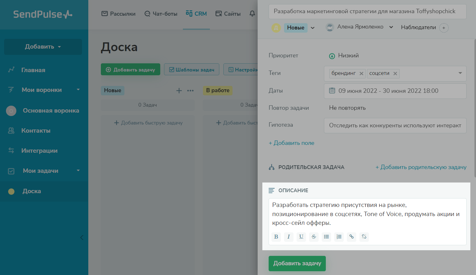
Task: Apply strikethrough formatting in description
Action: coord(314,237)
